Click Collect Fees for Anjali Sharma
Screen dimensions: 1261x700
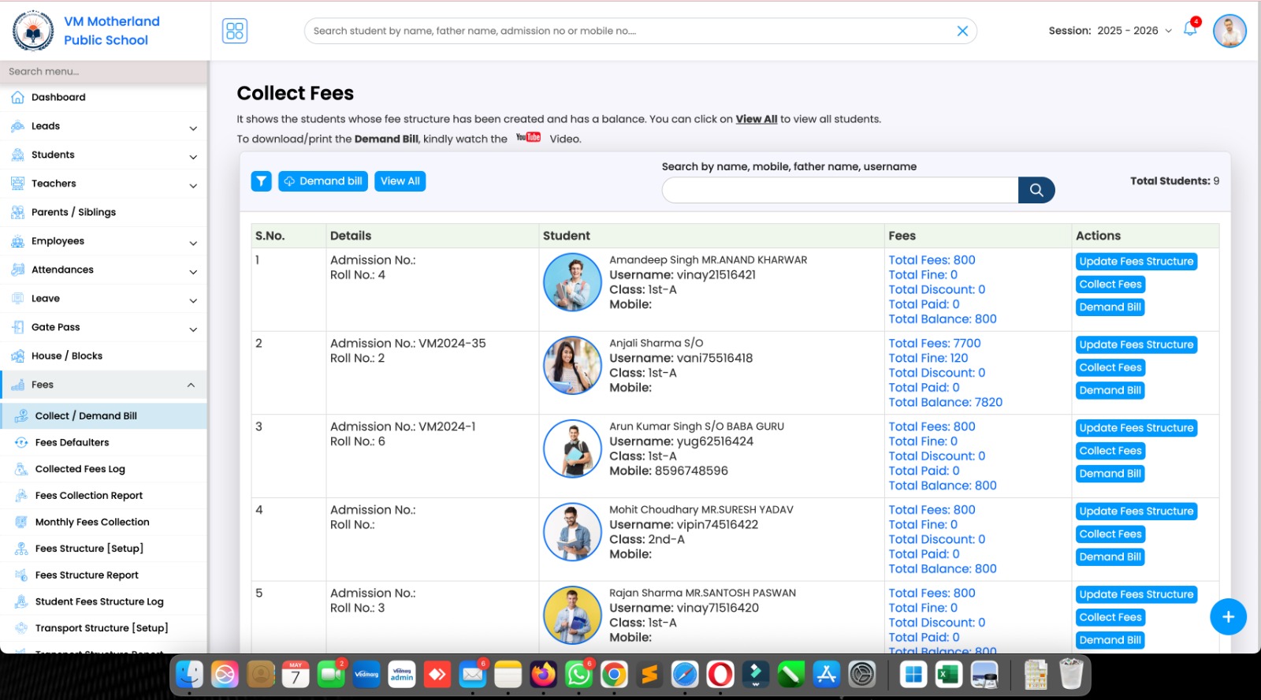click(x=1110, y=367)
